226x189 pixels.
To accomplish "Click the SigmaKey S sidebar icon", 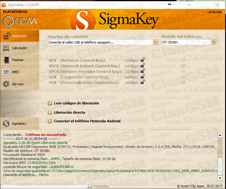I will point(6,124).
